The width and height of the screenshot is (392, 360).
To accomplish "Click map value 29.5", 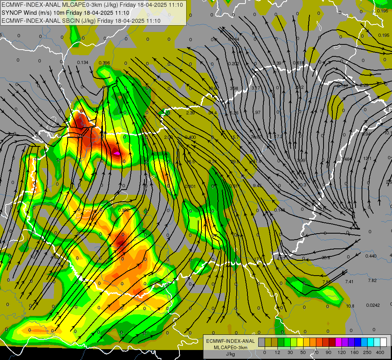I will 235,162.
